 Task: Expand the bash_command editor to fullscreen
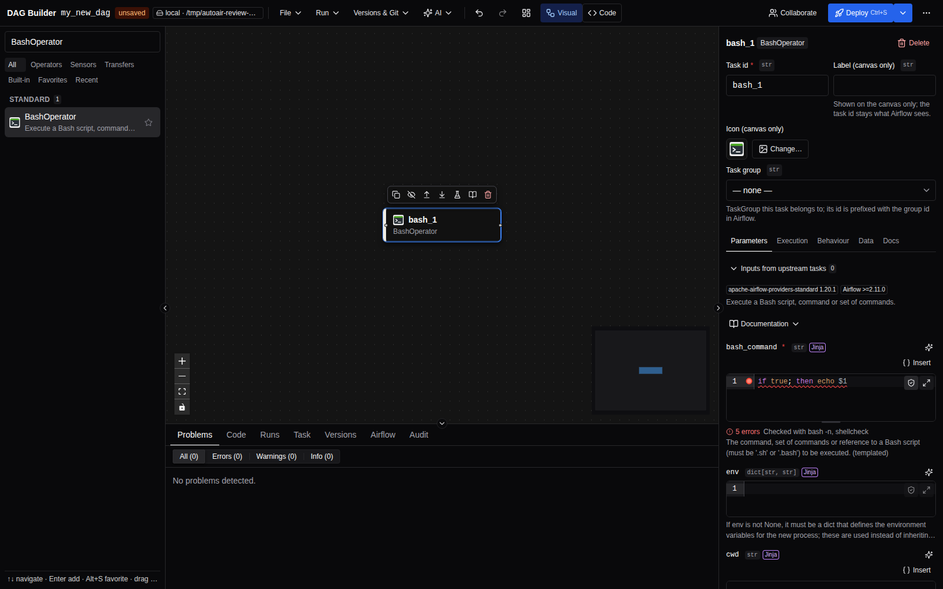[926, 383]
